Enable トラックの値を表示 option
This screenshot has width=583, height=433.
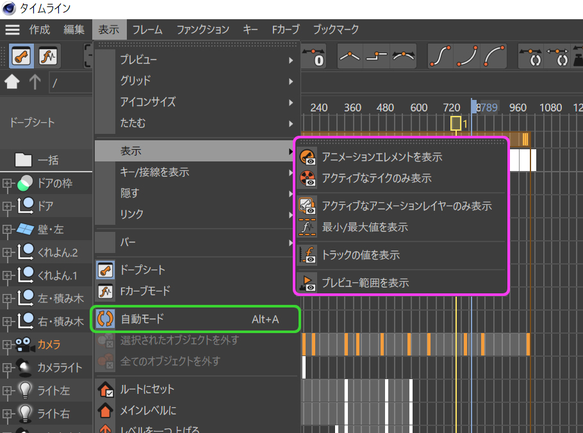361,255
